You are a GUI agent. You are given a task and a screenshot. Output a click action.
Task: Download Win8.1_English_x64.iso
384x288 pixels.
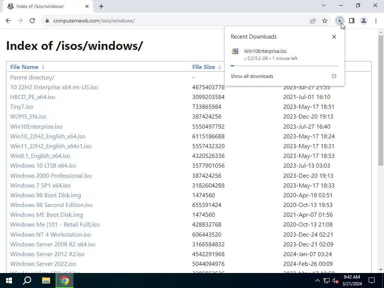click(40, 156)
